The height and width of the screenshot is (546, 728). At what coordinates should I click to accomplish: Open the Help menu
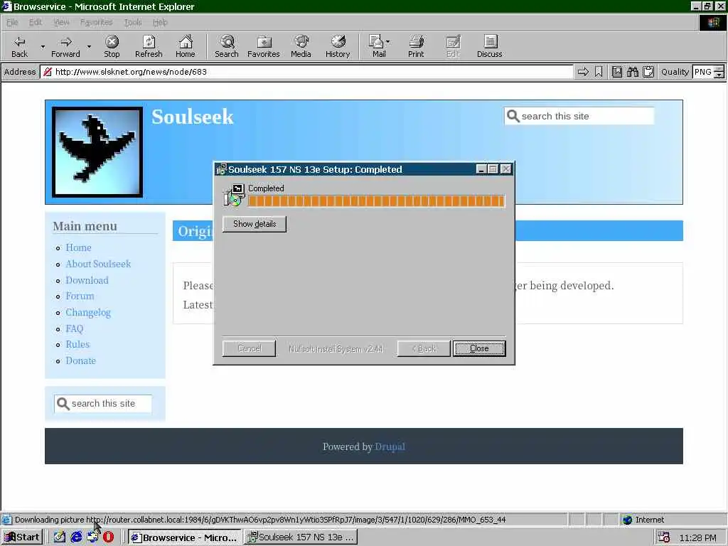(160, 22)
